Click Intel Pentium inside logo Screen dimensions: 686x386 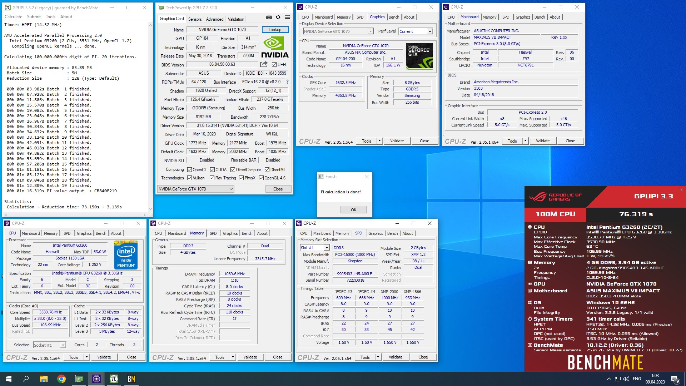tap(126, 255)
